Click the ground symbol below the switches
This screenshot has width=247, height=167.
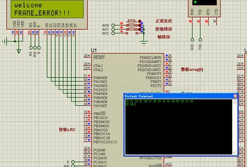[x=144, y=43]
